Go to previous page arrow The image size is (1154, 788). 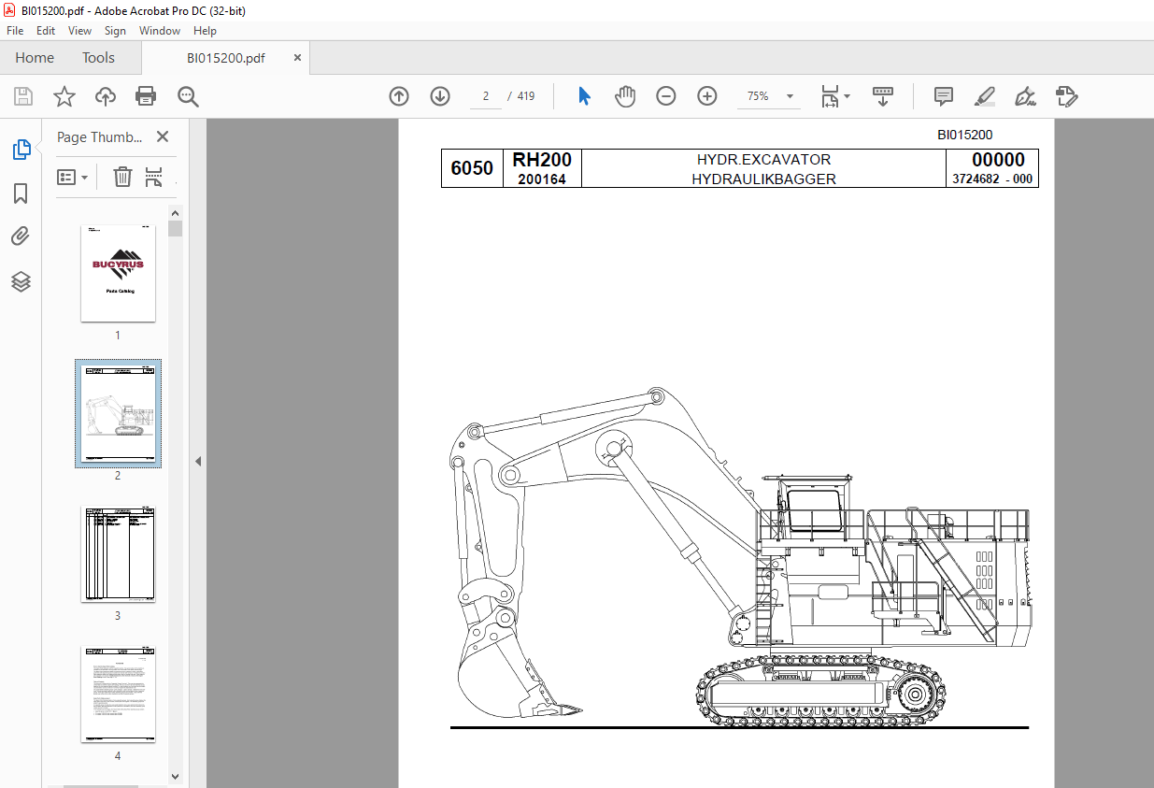pyautogui.click(x=399, y=96)
